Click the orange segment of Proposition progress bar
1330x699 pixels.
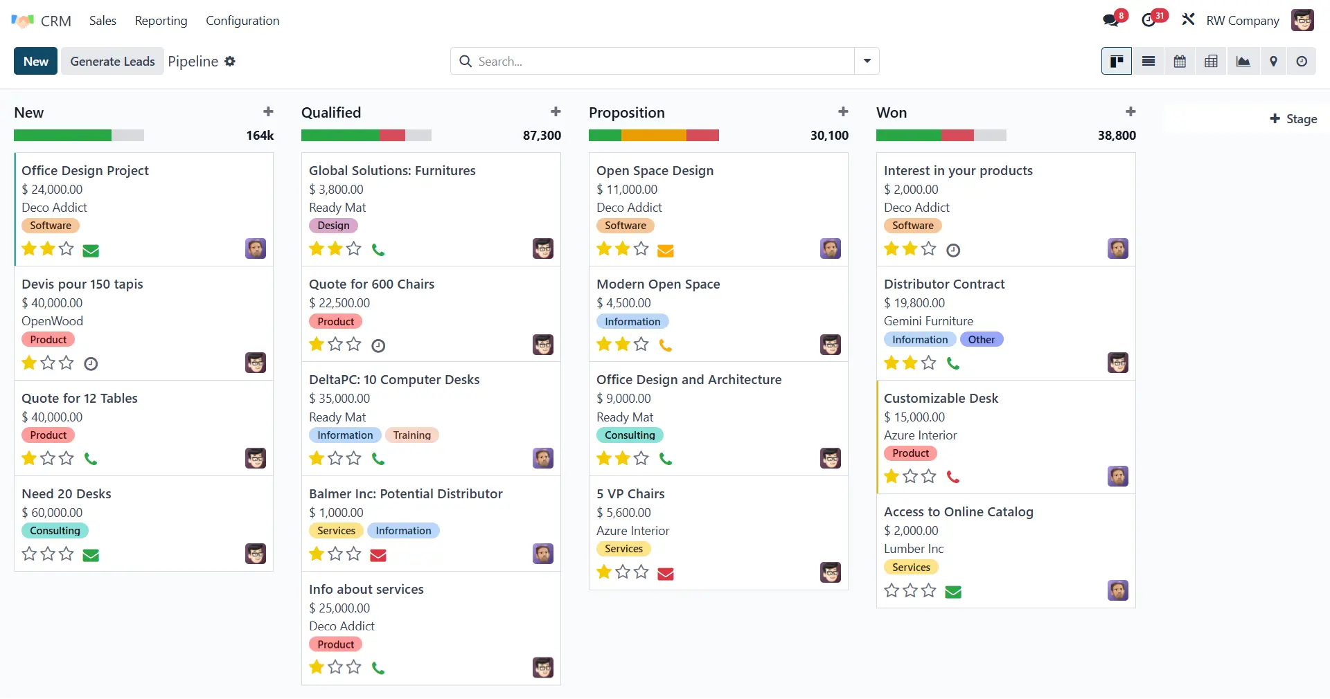click(653, 136)
